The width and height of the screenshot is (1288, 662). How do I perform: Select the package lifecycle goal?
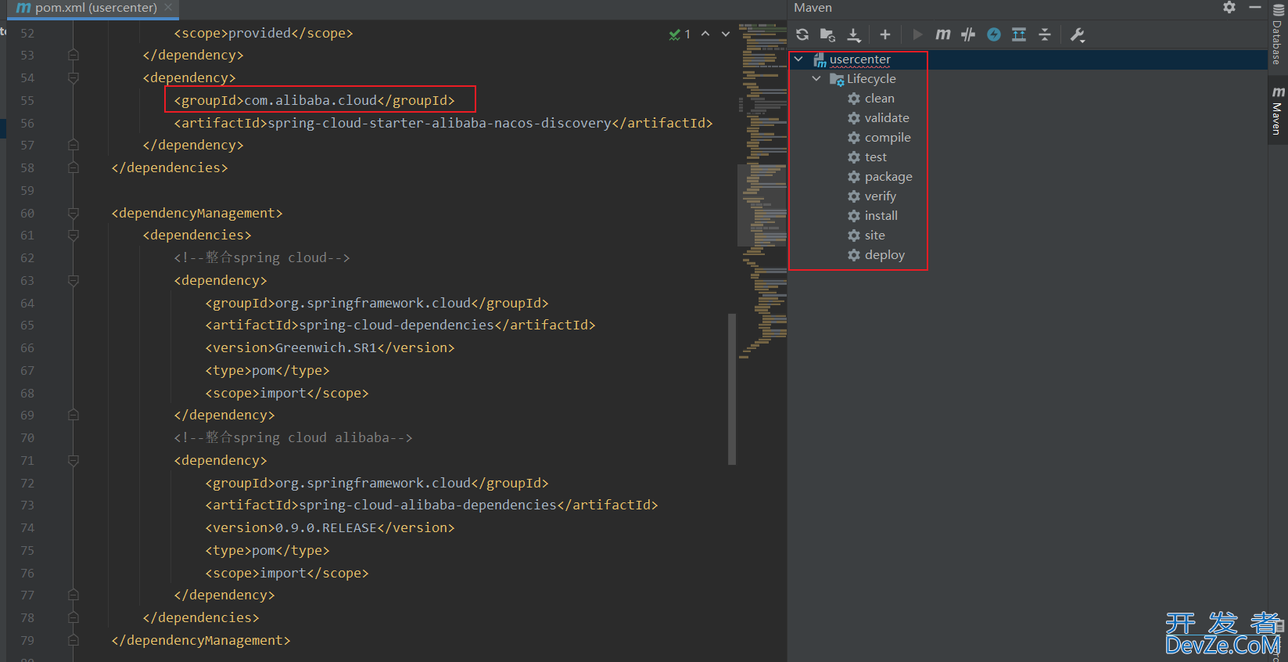(888, 177)
